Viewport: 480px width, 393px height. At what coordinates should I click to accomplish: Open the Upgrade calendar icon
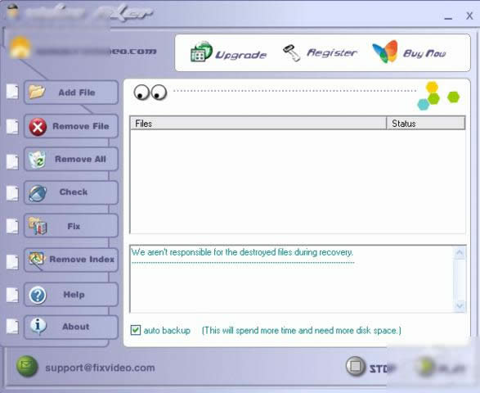coord(201,52)
